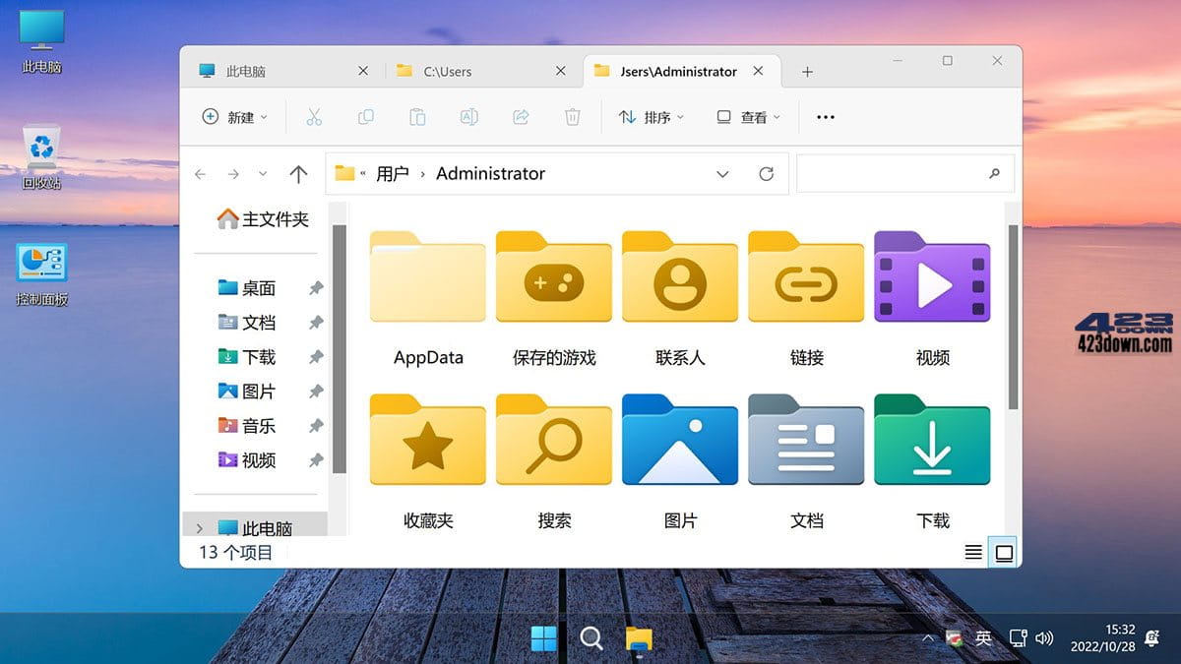The image size is (1181, 664).
Task: Open the 新建 dropdown menu
Action: click(x=234, y=116)
